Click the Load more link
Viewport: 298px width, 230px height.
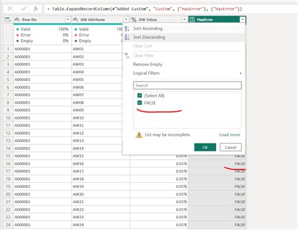point(229,134)
